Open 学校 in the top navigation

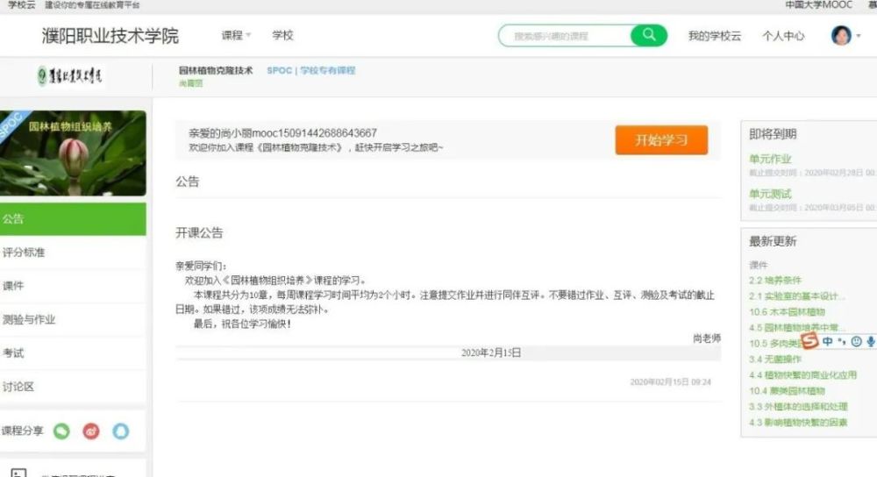coord(282,35)
